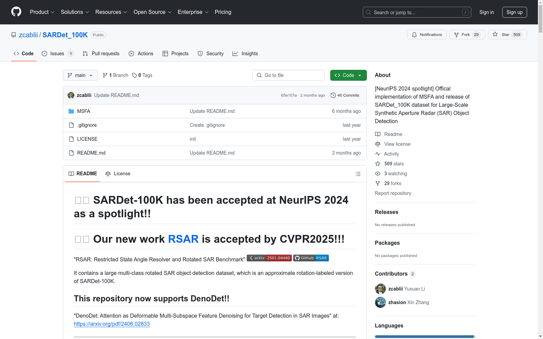Open zcablii contributor avatar in sidebar

click(380, 289)
